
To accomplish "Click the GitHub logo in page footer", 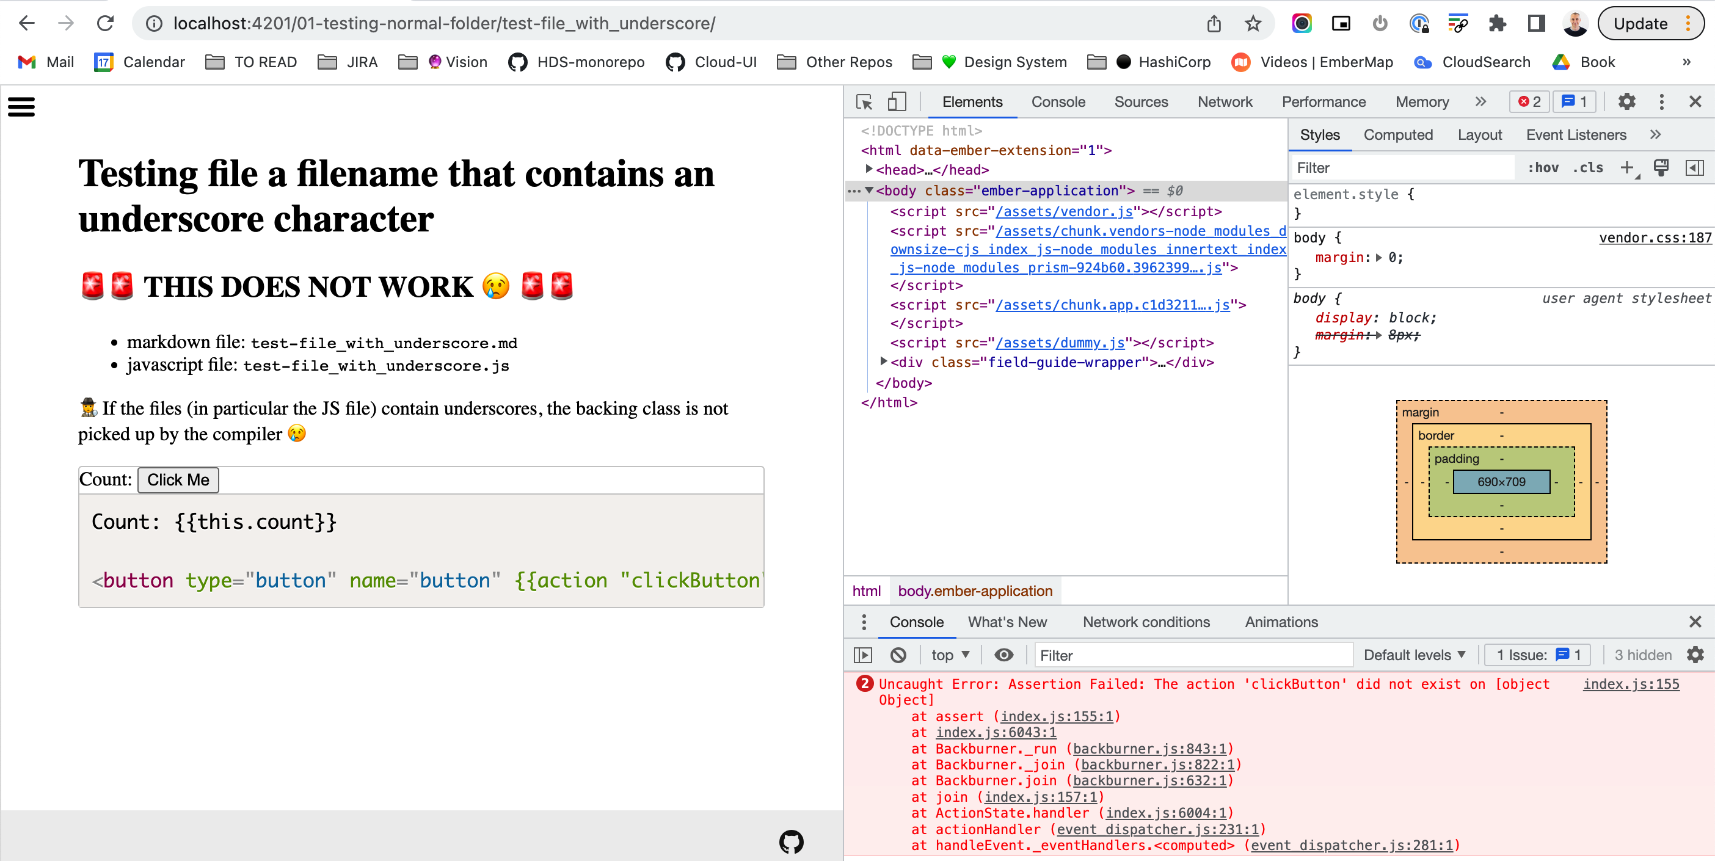I will [791, 841].
